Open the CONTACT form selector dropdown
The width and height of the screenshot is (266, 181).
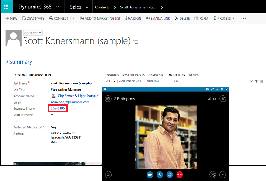(33, 33)
